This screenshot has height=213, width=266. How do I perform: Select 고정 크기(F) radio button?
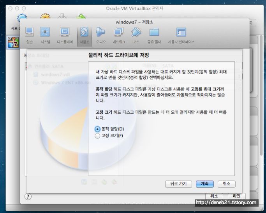tap(97, 136)
